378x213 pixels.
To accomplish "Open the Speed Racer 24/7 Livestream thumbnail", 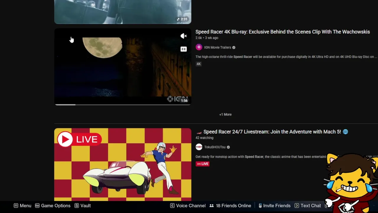I will (x=123, y=164).
